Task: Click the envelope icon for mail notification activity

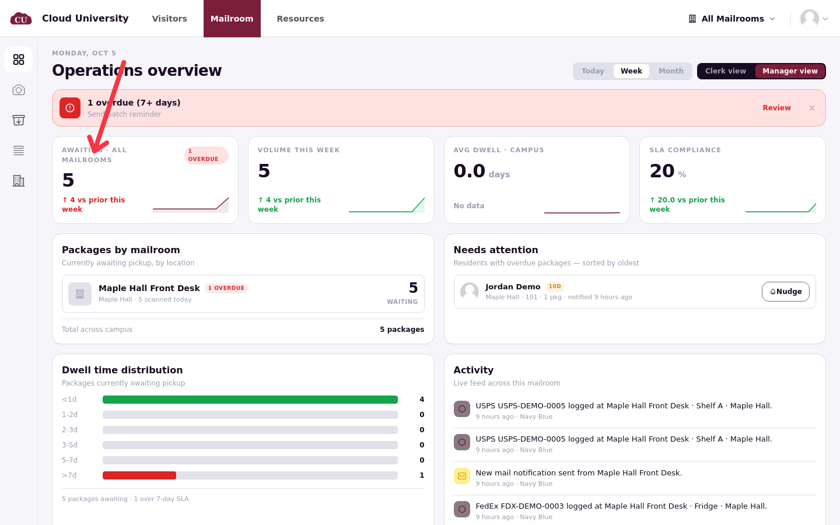Action: [x=462, y=476]
